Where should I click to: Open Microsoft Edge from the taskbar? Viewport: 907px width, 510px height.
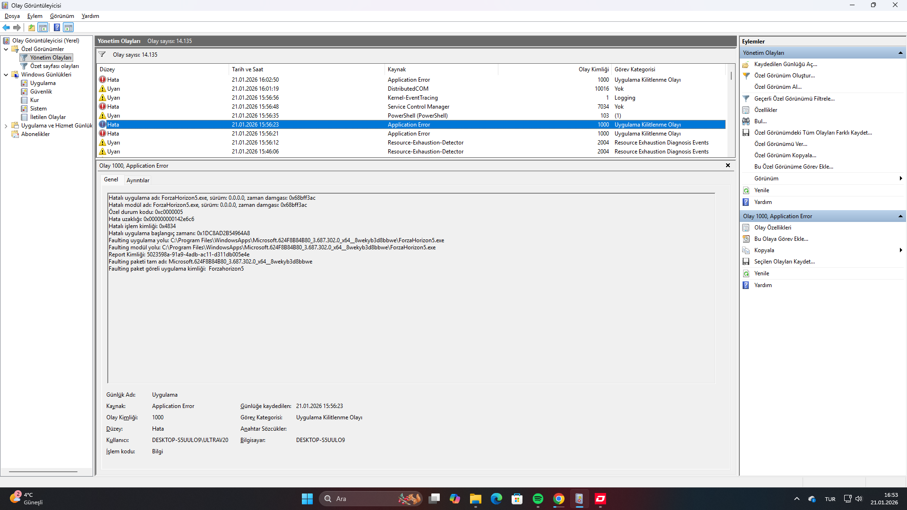coord(496,499)
